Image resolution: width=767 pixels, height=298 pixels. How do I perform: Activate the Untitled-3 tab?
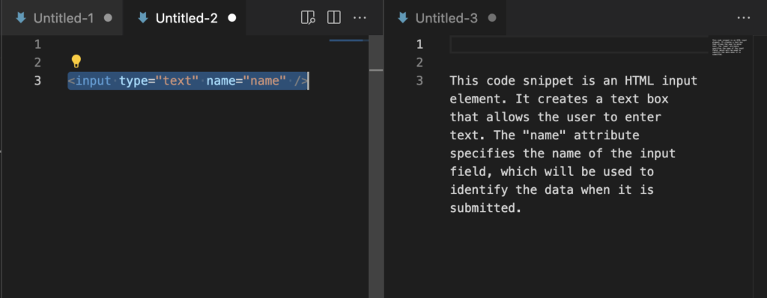click(445, 18)
